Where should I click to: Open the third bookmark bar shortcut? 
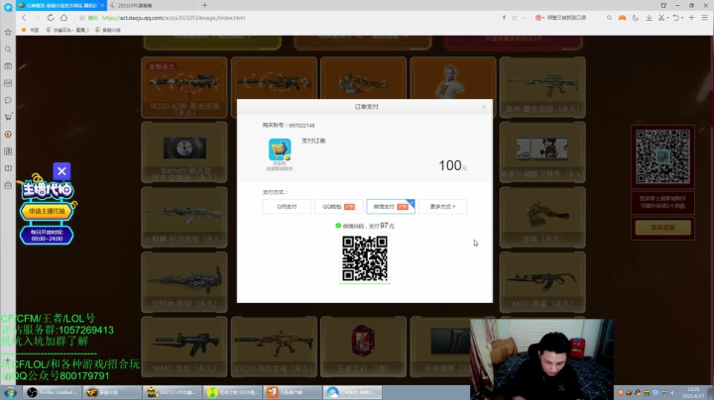pyautogui.click(x=108, y=30)
